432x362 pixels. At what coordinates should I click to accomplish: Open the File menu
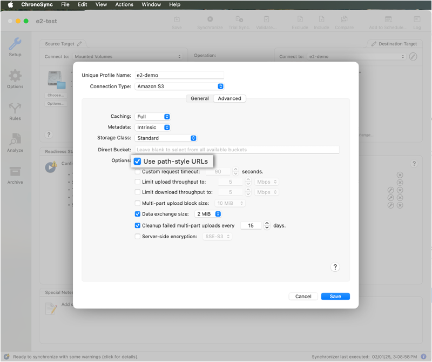[65, 4]
